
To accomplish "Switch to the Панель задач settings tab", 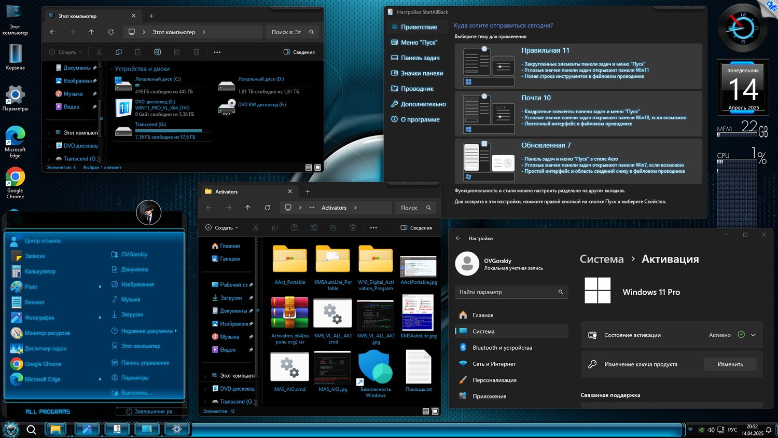I will click(420, 58).
